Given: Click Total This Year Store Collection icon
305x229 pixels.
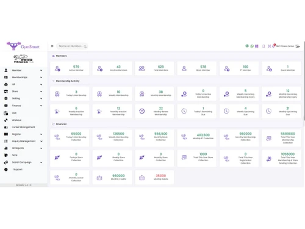Looking at the screenshot, I should click(184, 158).
